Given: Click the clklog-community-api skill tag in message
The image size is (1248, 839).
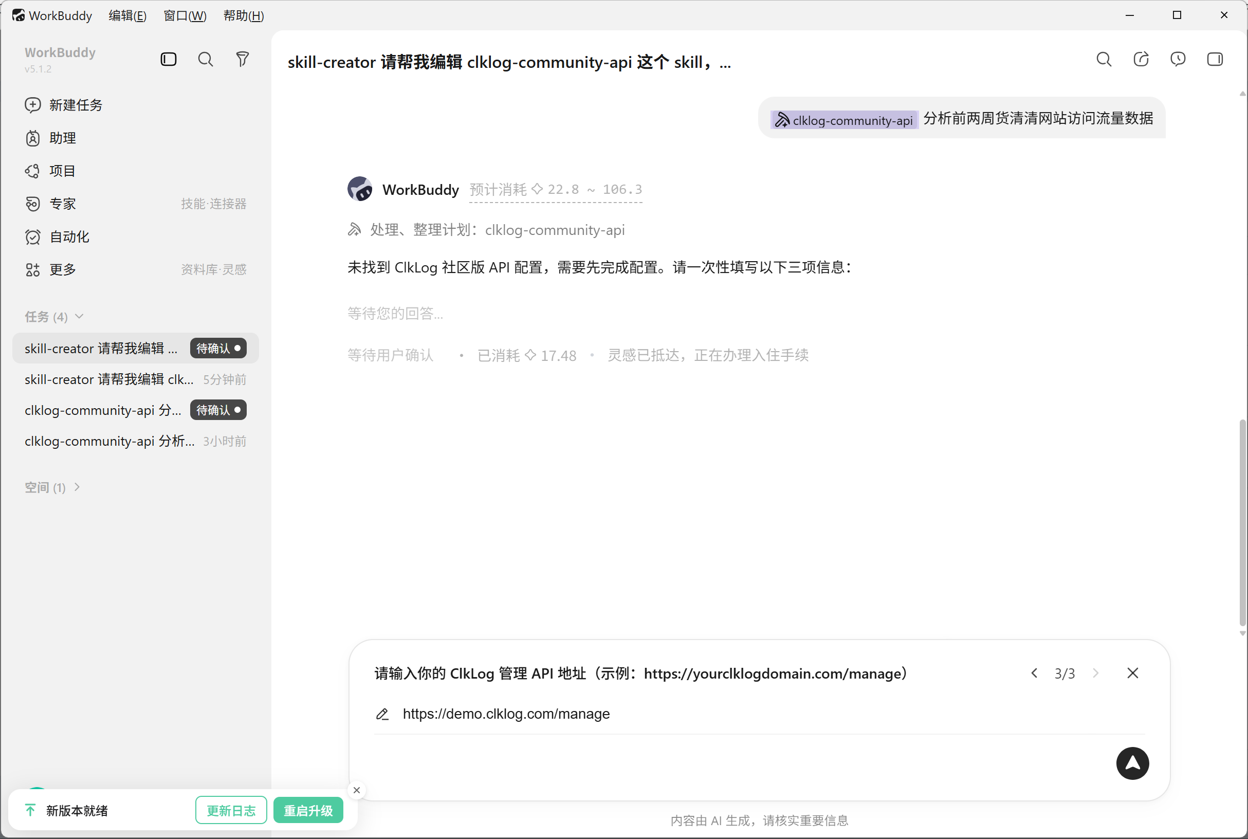Looking at the screenshot, I should pos(844,120).
